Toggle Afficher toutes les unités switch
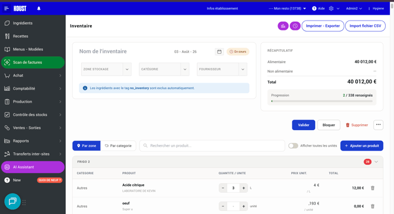Image resolution: width=394 pixels, height=214 pixels. (293, 146)
